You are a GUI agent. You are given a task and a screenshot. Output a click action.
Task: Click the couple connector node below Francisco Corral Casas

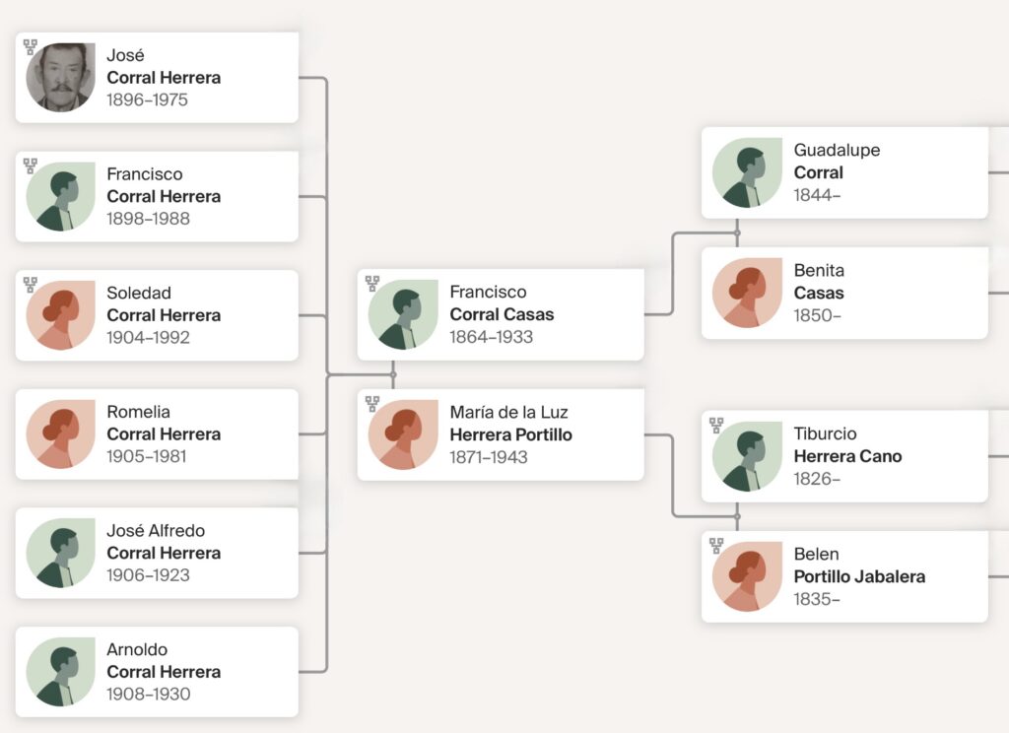click(393, 374)
